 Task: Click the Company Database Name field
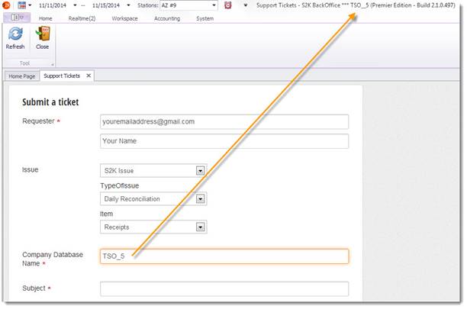[x=224, y=256]
